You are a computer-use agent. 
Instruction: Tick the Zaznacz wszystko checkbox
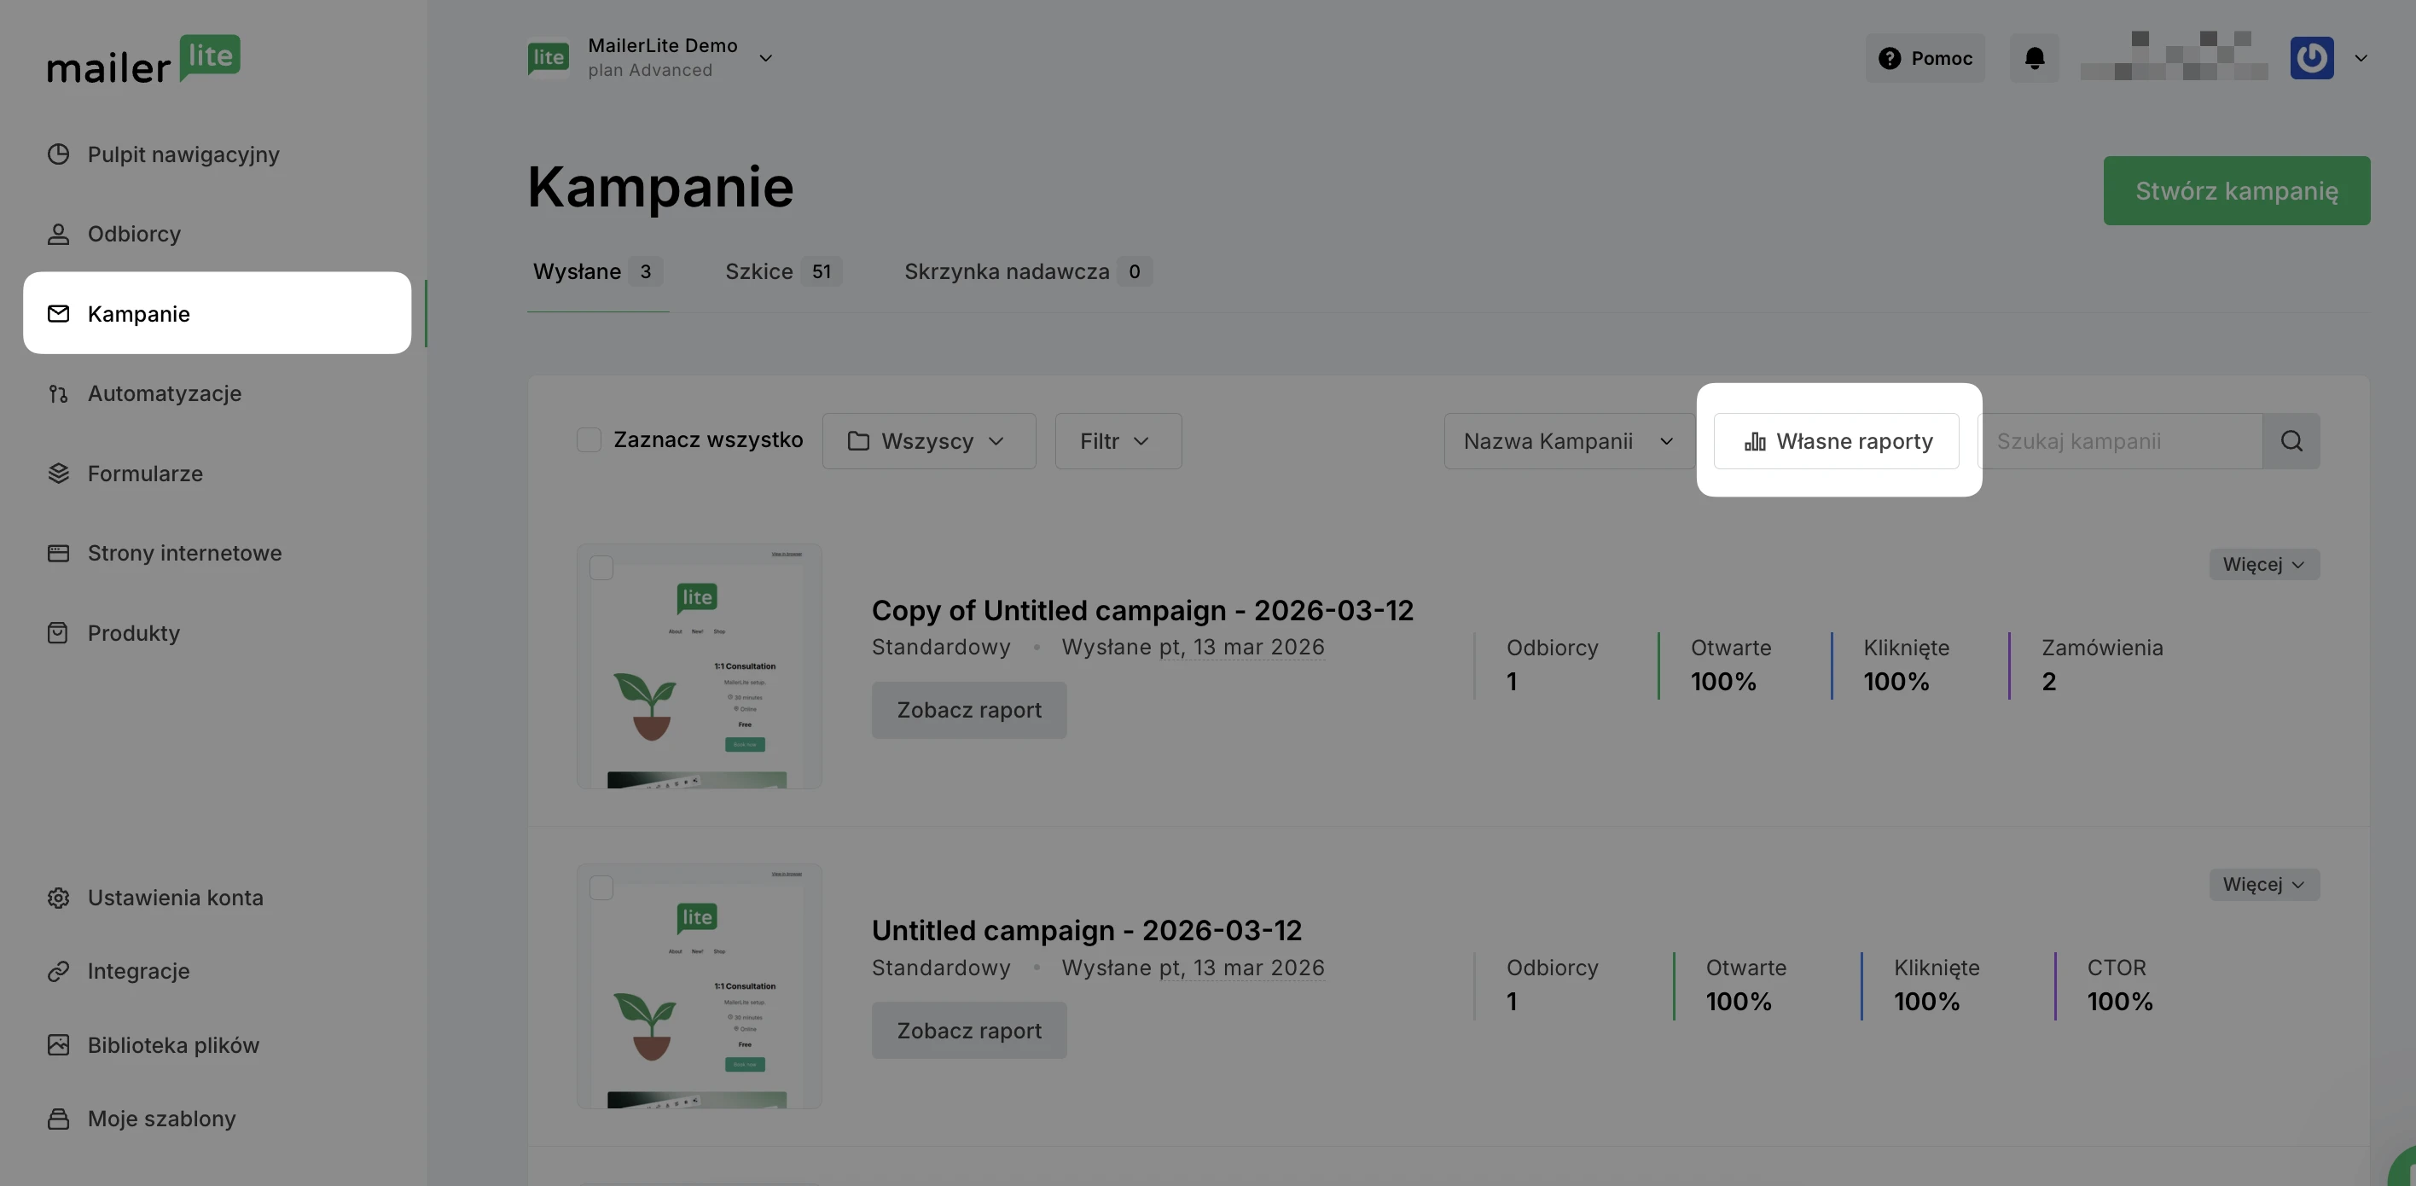click(x=588, y=440)
